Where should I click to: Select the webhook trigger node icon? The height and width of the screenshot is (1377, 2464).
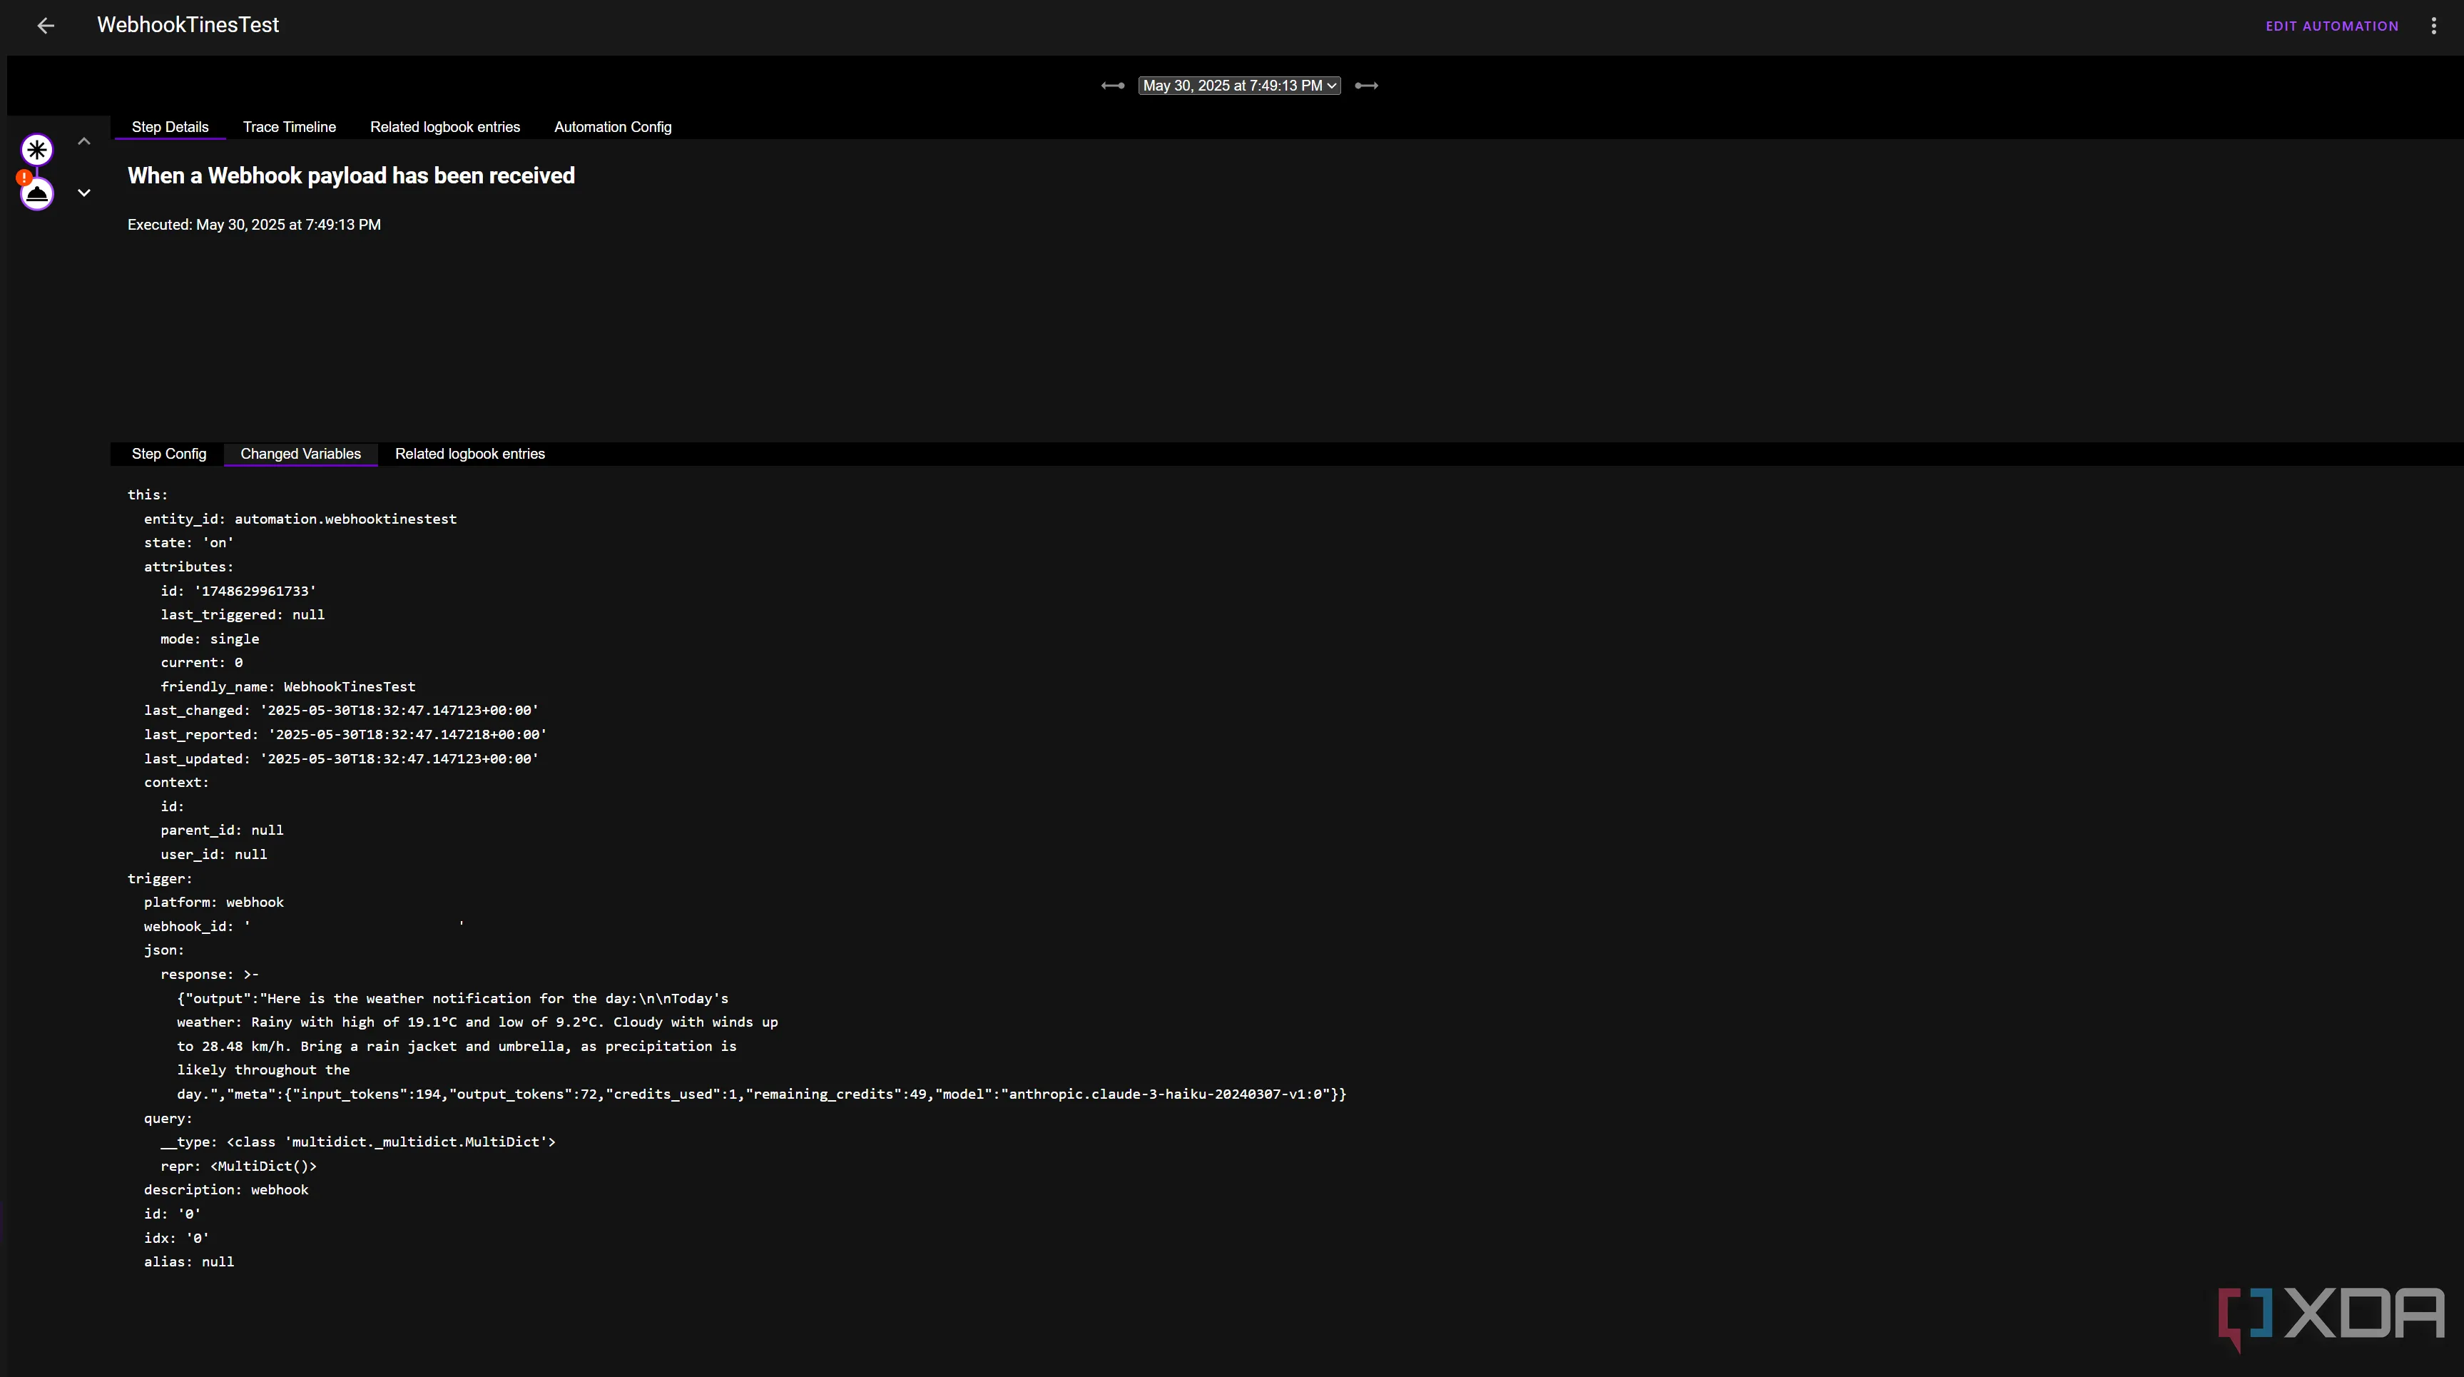tap(37, 149)
